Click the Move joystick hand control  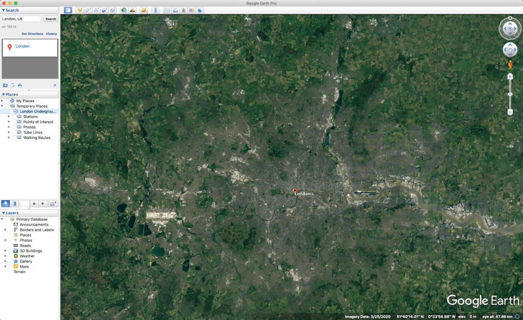pyautogui.click(x=510, y=50)
